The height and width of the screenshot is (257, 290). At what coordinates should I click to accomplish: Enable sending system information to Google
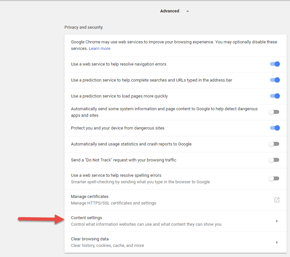tap(274, 112)
